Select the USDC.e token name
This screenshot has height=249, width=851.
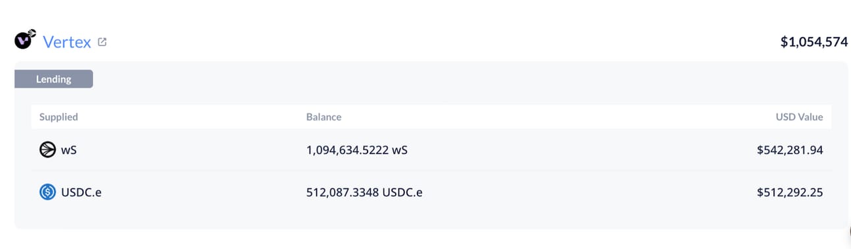coord(81,192)
